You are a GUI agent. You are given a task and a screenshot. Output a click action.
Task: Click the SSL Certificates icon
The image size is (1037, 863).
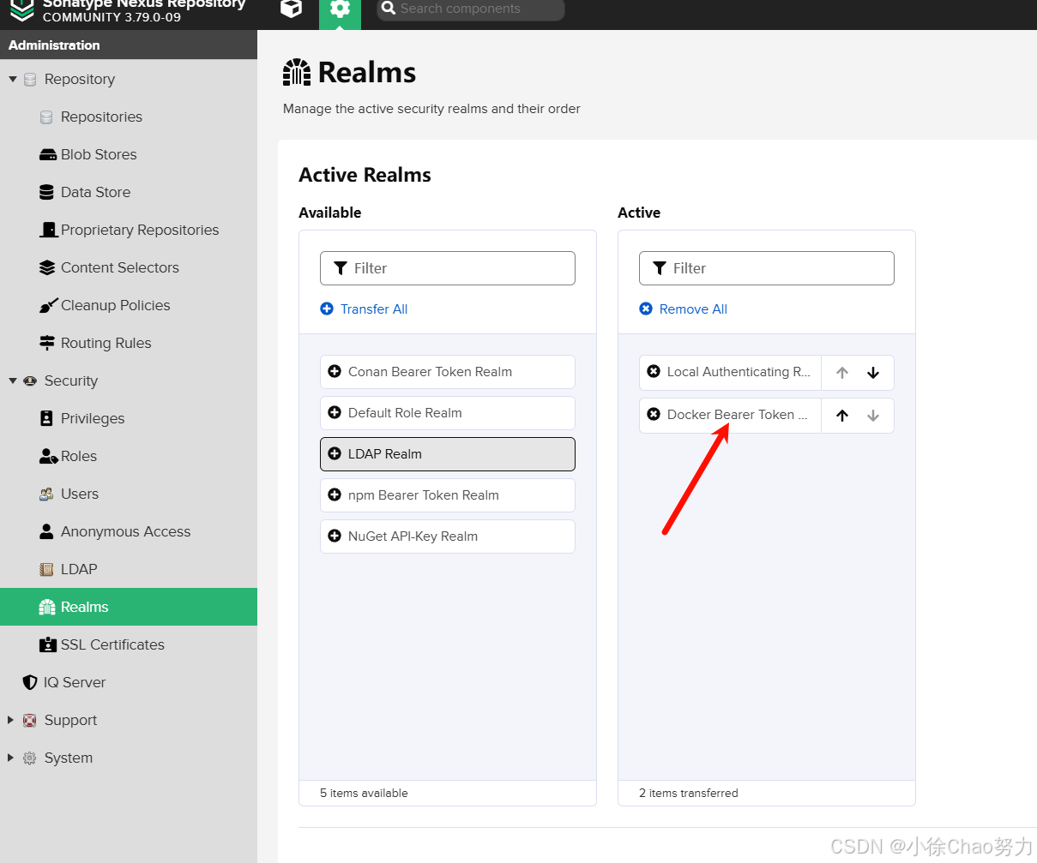pyautogui.click(x=47, y=644)
